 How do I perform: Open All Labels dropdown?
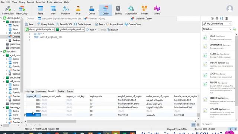(217, 29)
